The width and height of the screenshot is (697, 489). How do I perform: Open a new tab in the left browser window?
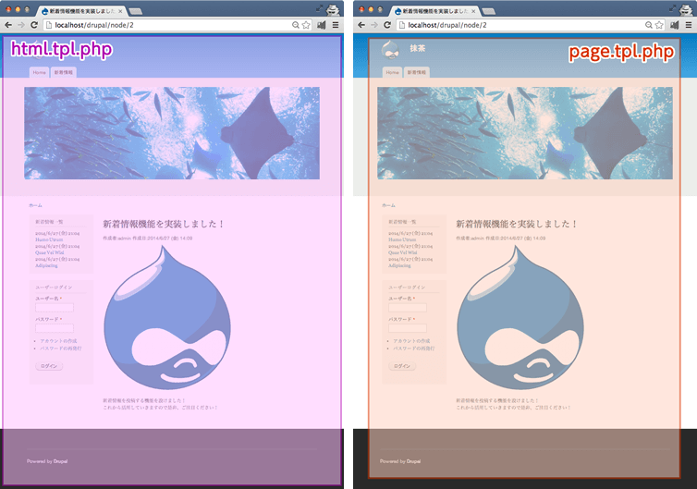[135, 11]
